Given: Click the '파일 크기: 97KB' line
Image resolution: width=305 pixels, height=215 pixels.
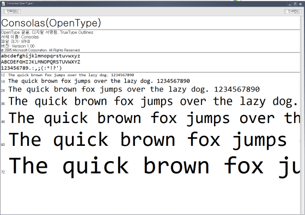Looking at the screenshot, I should point(16,41).
